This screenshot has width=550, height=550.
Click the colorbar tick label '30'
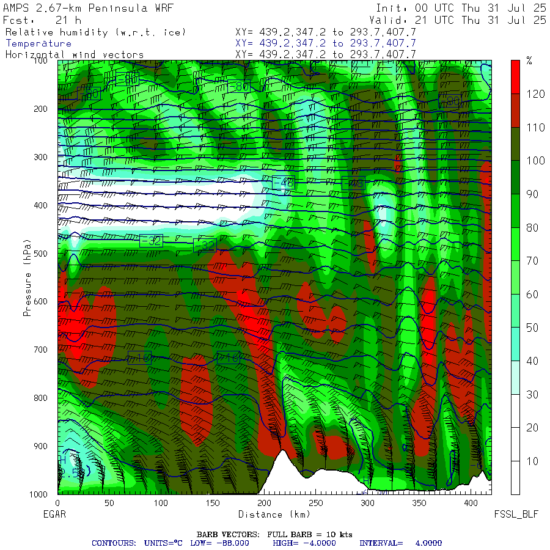(532, 394)
